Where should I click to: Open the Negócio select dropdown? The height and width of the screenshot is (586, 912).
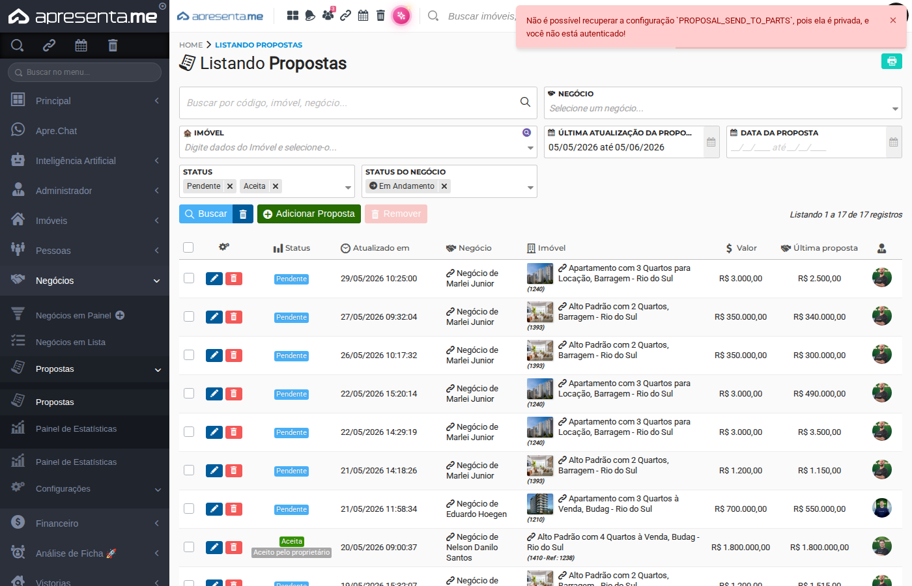coord(722,103)
